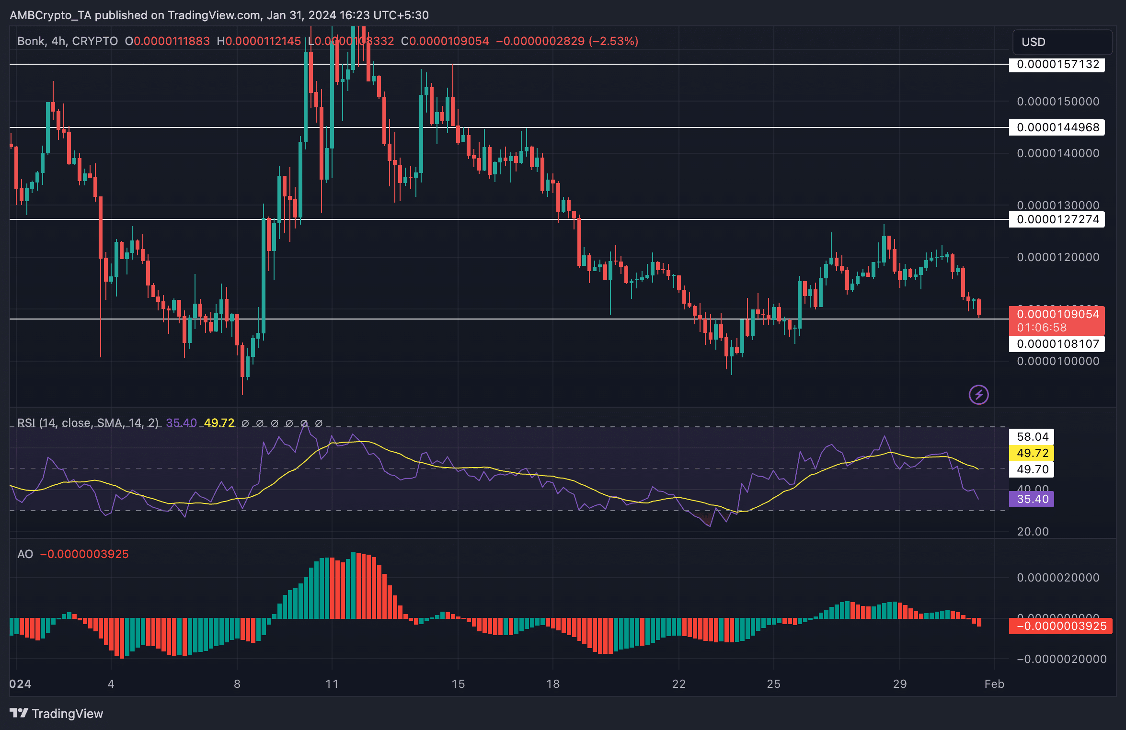Click the AO value -0.0000003925 in legend
The width and height of the screenshot is (1126, 730).
(x=84, y=554)
